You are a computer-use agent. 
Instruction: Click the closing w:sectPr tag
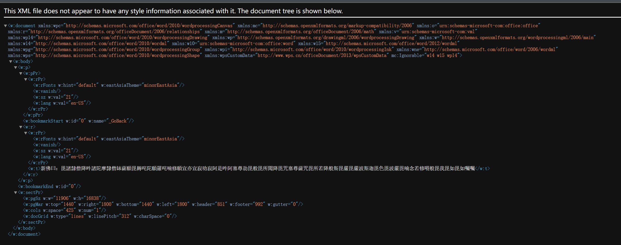click(x=32, y=222)
